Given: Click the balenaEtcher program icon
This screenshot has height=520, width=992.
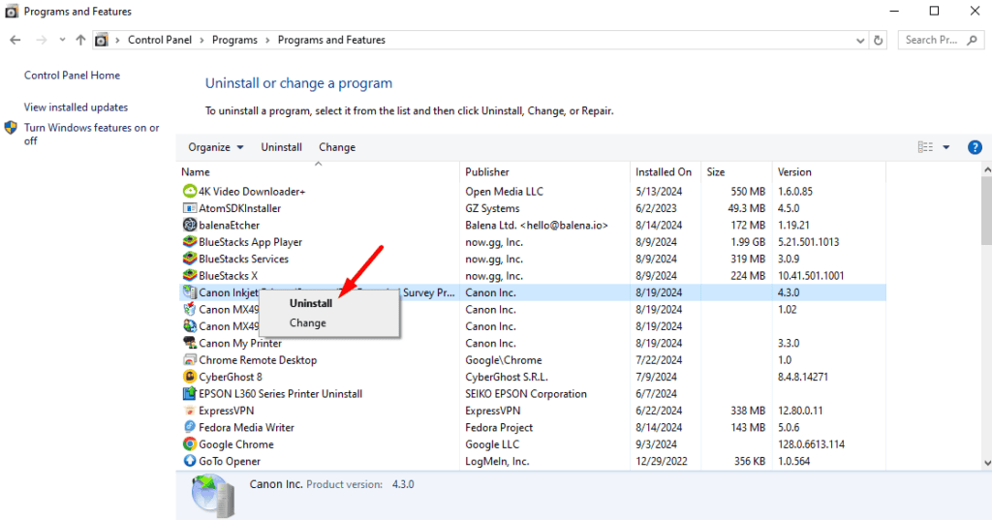Looking at the screenshot, I should point(189,225).
